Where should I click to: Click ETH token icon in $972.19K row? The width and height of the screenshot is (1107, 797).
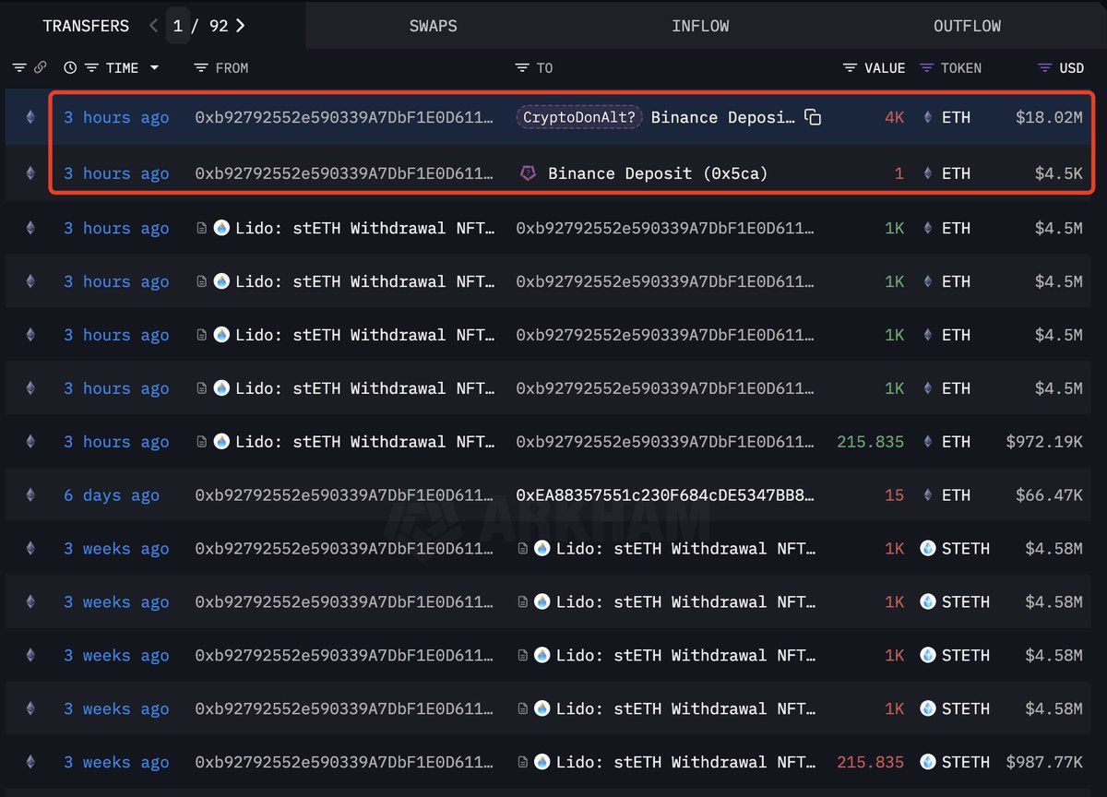pyautogui.click(x=928, y=442)
